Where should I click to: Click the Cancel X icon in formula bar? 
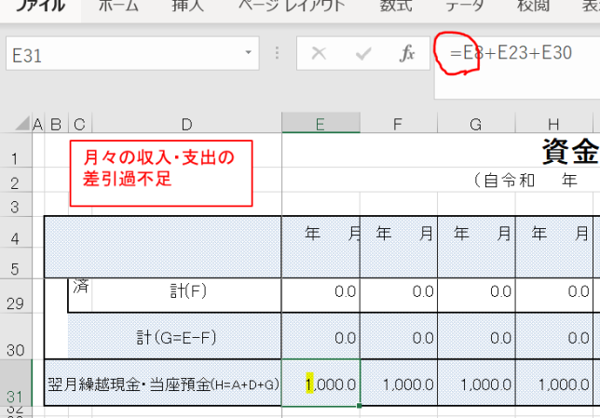(320, 54)
